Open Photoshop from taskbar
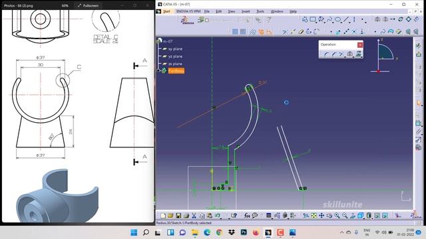The height and width of the screenshot is (239, 426). click(x=244, y=232)
